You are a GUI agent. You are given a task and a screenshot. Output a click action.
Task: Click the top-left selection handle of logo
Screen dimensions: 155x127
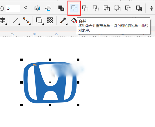[22, 60]
